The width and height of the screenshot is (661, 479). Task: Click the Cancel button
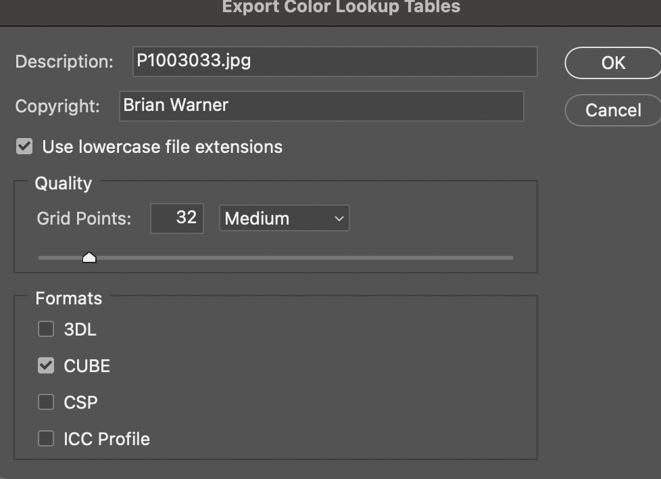click(x=612, y=110)
